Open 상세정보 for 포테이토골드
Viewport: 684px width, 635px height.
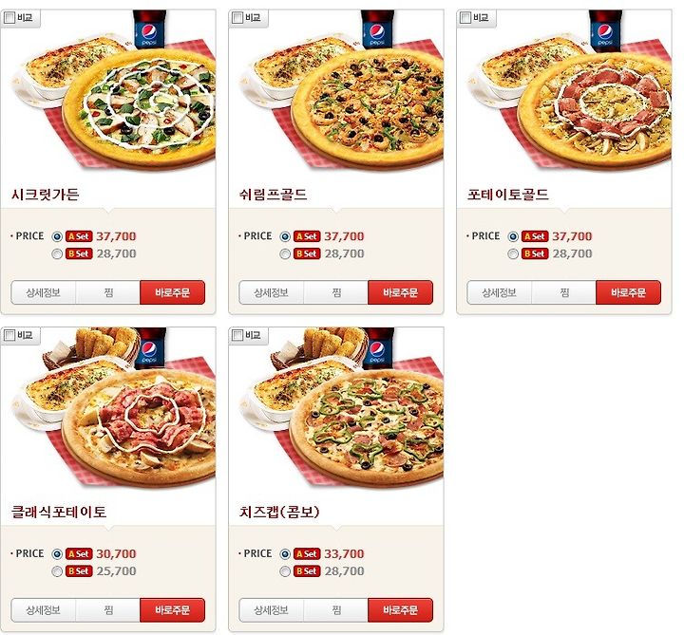pyautogui.click(x=499, y=292)
